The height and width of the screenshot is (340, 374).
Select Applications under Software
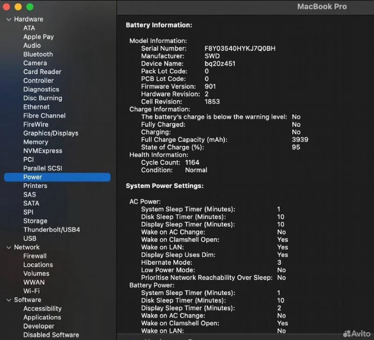coord(42,318)
